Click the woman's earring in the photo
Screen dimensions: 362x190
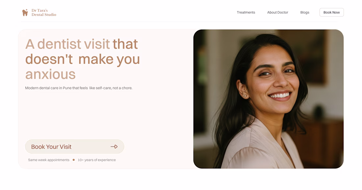coord(245,96)
